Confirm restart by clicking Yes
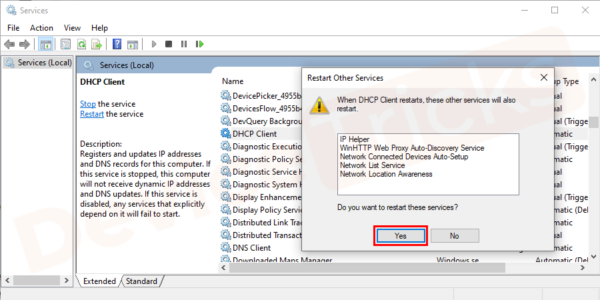The width and height of the screenshot is (600, 300). [x=401, y=236]
